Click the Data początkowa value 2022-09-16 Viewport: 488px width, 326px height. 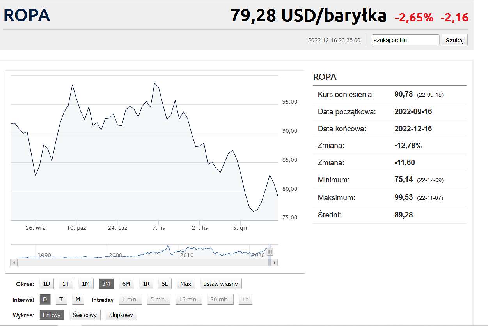(x=413, y=112)
